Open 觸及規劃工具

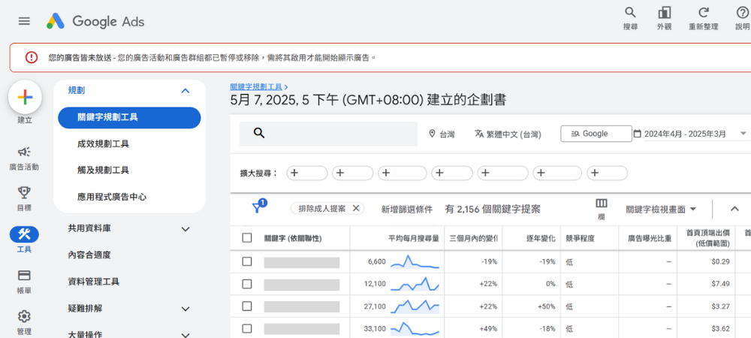point(103,170)
